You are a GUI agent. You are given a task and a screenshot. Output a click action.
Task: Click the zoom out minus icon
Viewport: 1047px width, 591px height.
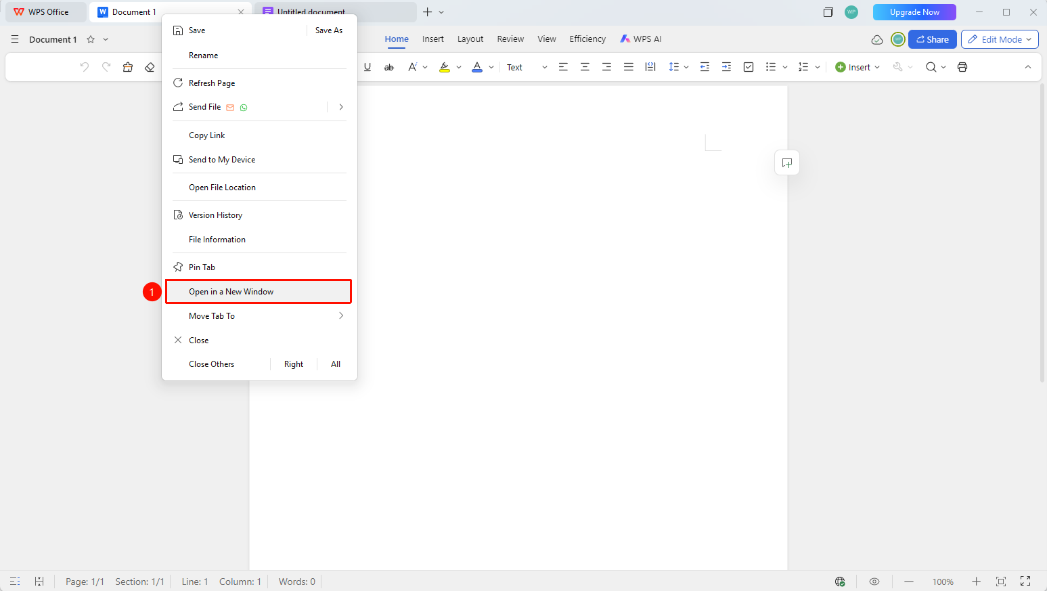(909, 582)
